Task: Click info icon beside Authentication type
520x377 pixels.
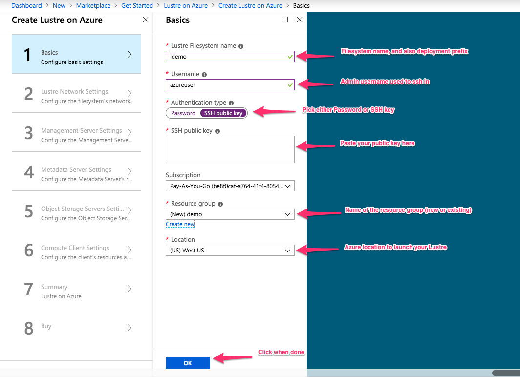Action: [231, 103]
